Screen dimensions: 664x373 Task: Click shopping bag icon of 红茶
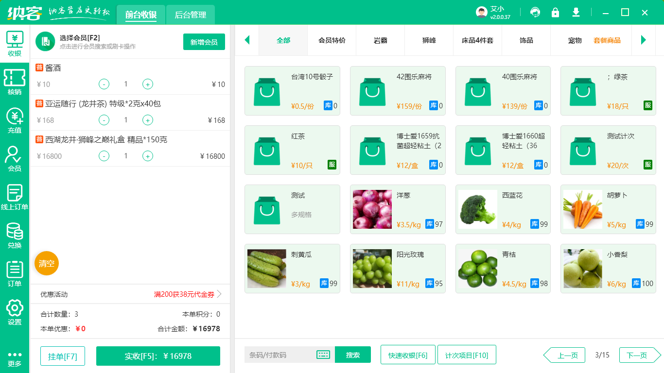tap(266, 151)
